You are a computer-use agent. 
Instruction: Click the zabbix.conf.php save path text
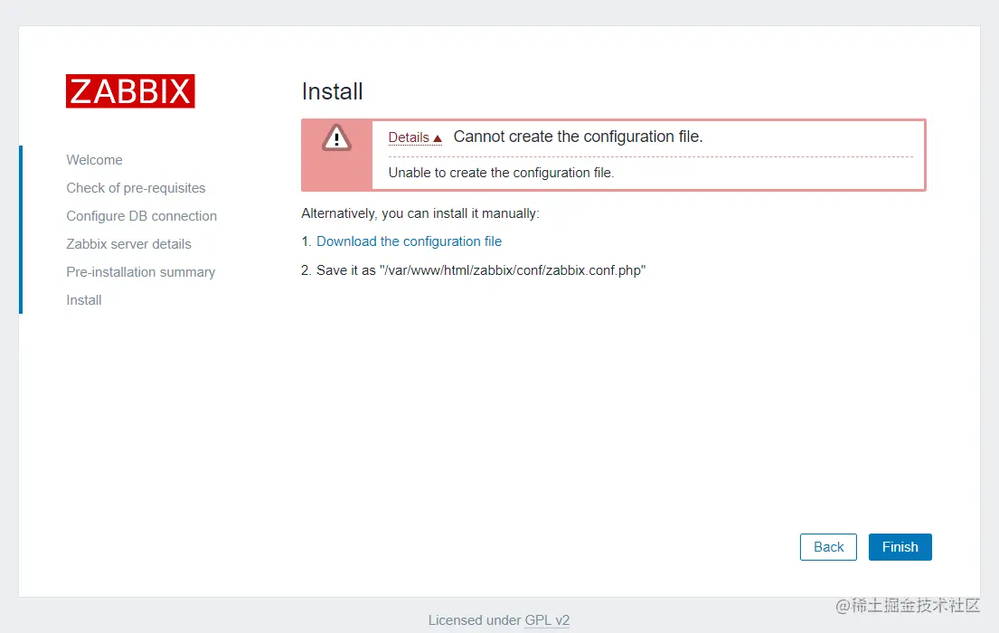point(513,270)
